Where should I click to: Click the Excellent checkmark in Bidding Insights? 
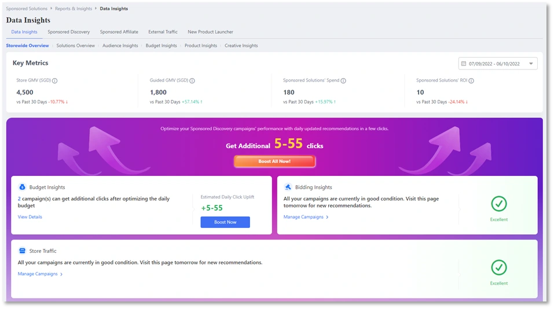click(x=498, y=204)
